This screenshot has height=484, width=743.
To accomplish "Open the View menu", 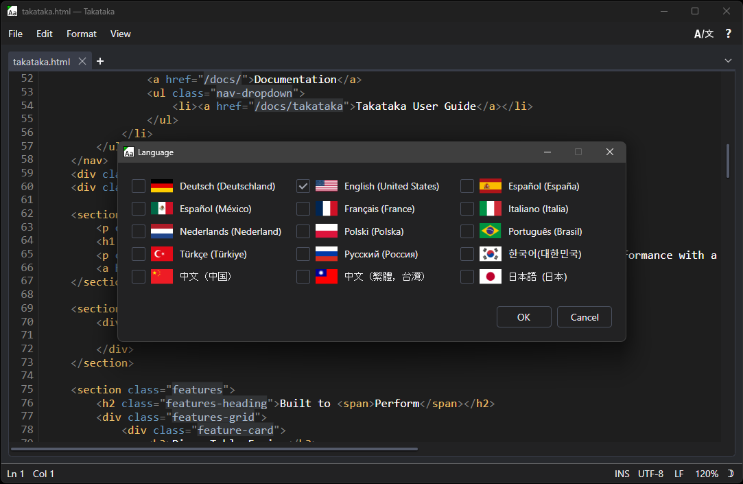I will coord(121,34).
